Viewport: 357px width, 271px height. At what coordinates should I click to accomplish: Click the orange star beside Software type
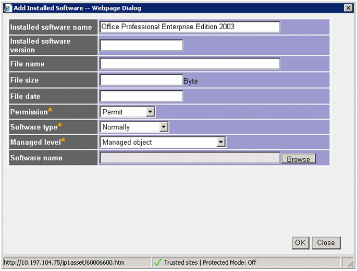60,125
